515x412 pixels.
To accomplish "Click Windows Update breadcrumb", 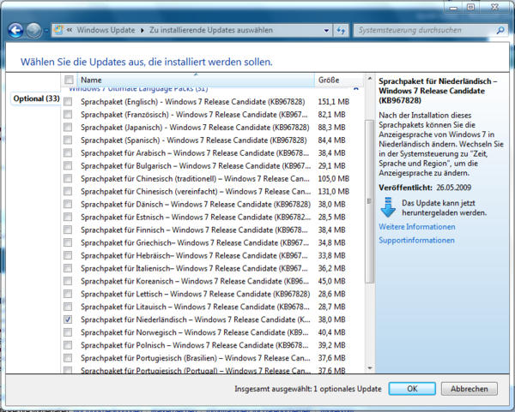I will [106, 30].
